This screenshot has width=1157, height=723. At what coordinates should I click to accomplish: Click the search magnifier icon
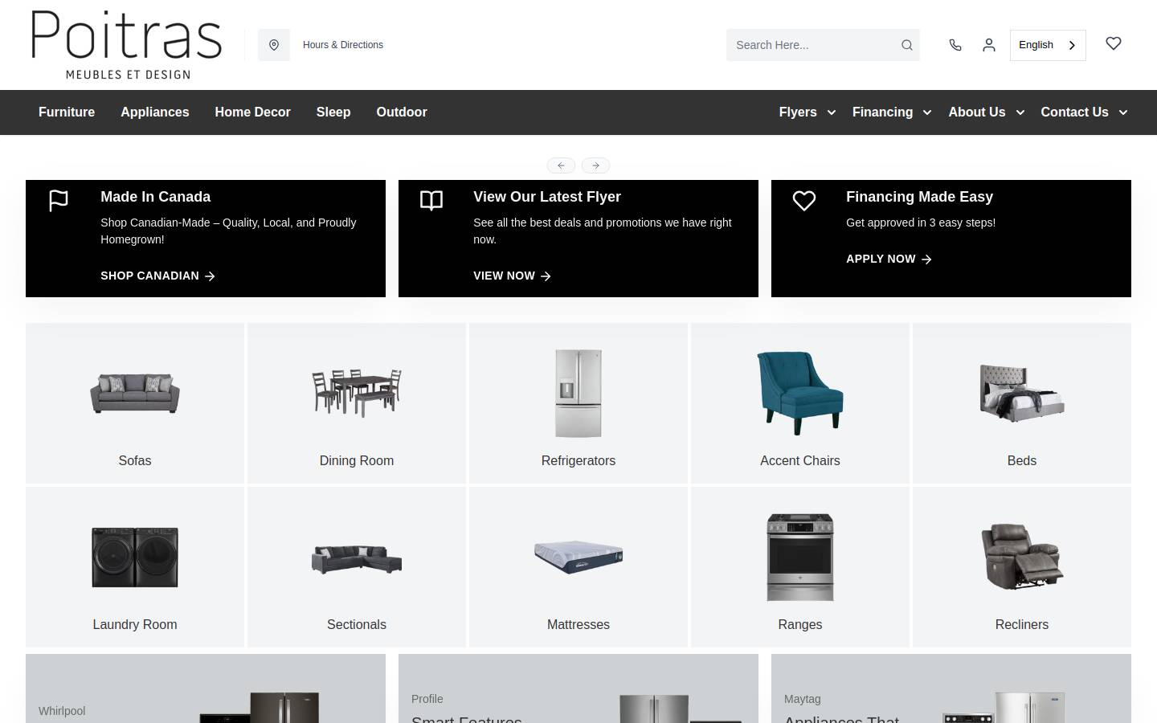907,45
